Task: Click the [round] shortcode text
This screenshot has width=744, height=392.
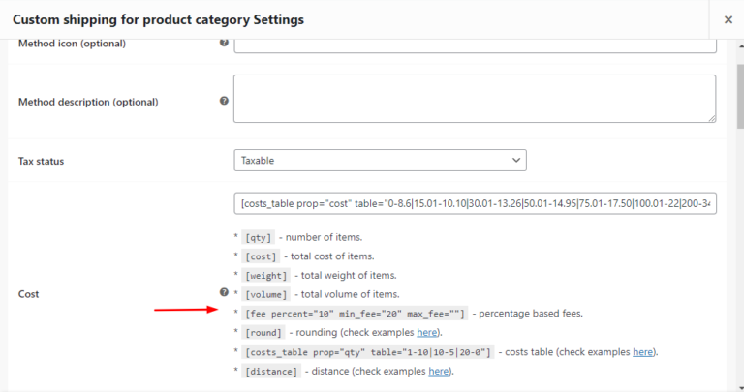Action: tap(263, 333)
